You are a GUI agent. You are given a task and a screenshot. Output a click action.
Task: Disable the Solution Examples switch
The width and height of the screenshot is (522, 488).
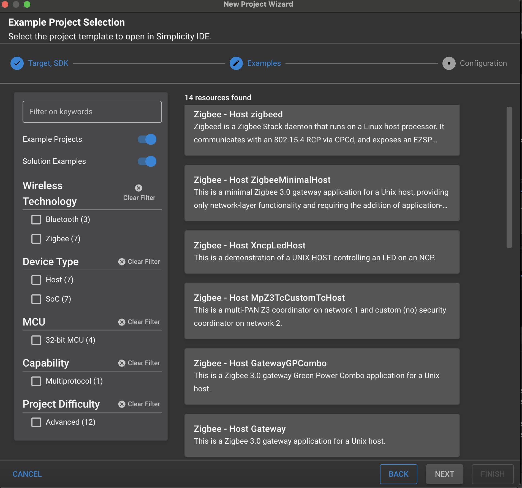click(x=147, y=161)
